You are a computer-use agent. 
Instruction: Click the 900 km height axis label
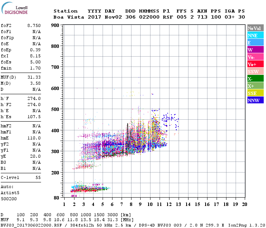click(55, 25)
